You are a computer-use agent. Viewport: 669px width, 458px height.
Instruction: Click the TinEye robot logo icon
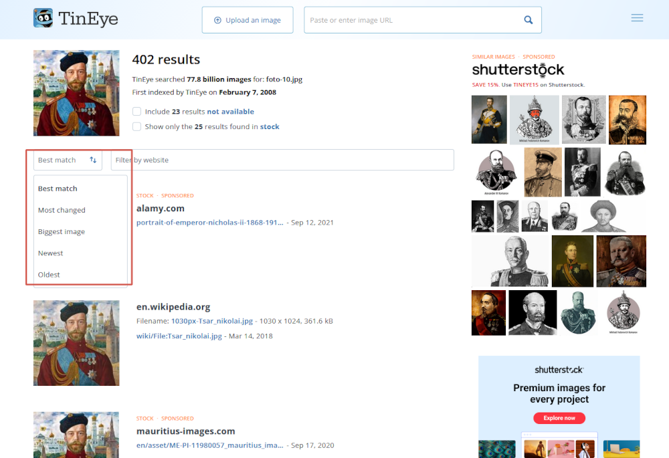pyautogui.click(x=43, y=18)
